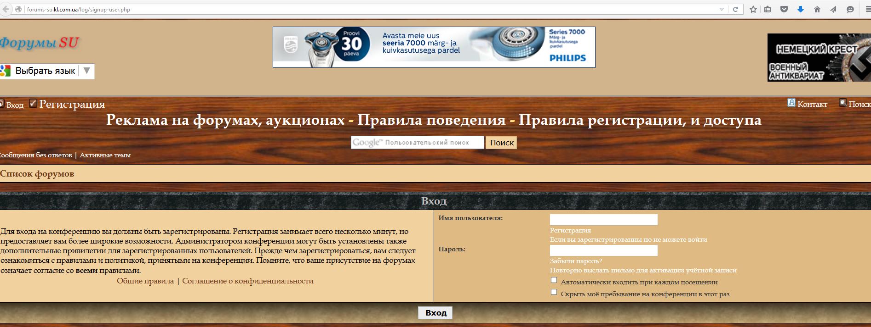Click the Имя пользователя input field
871x327 pixels.
(x=603, y=220)
